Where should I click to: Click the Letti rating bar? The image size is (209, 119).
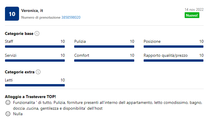[x=35, y=85]
